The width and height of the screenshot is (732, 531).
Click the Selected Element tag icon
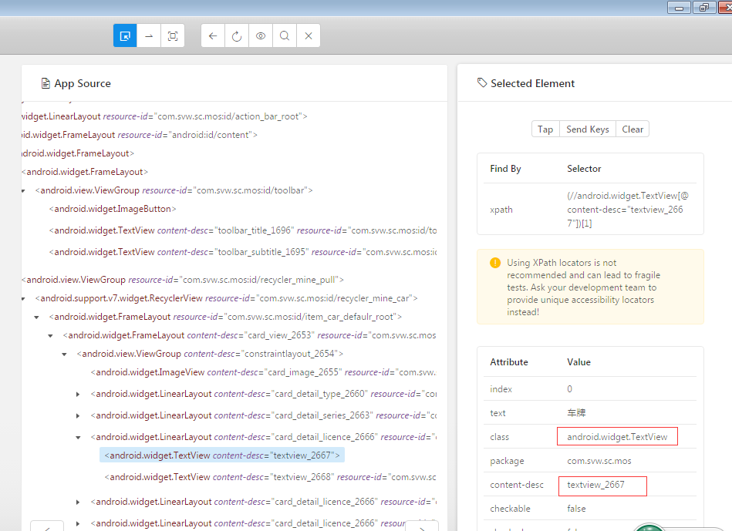point(482,83)
